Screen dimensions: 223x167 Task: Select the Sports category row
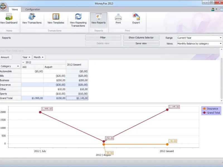pos(11,94)
